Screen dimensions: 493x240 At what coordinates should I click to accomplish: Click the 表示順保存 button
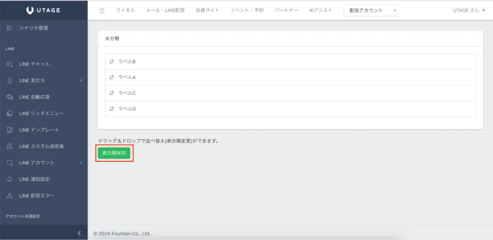tap(114, 153)
